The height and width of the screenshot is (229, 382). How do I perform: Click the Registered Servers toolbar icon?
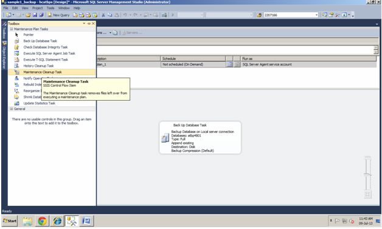point(324,15)
